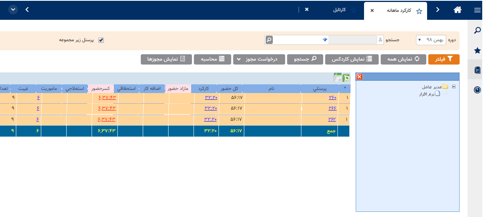Select the نرم افزار tree item
483x217 pixels.
coord(430,94)
